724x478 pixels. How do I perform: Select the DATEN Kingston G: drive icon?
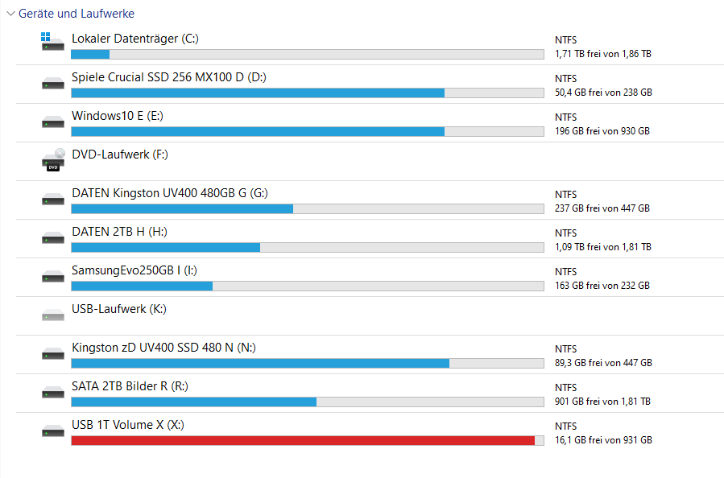click(x=52, y=200)
